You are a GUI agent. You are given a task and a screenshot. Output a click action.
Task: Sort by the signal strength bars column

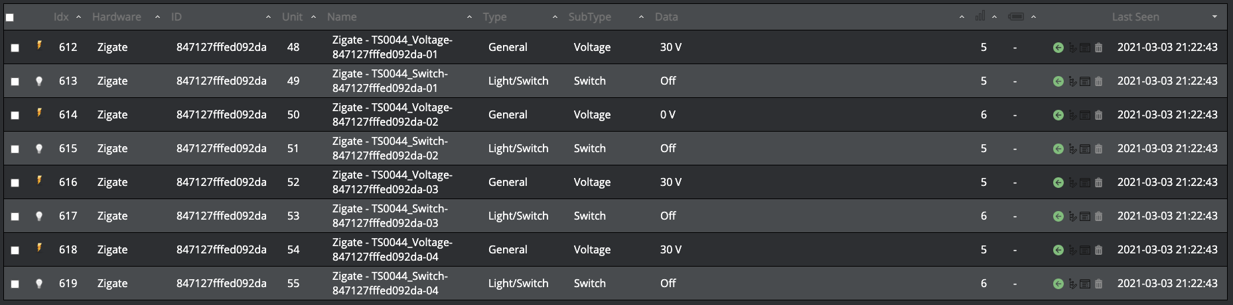pos(980,17)
